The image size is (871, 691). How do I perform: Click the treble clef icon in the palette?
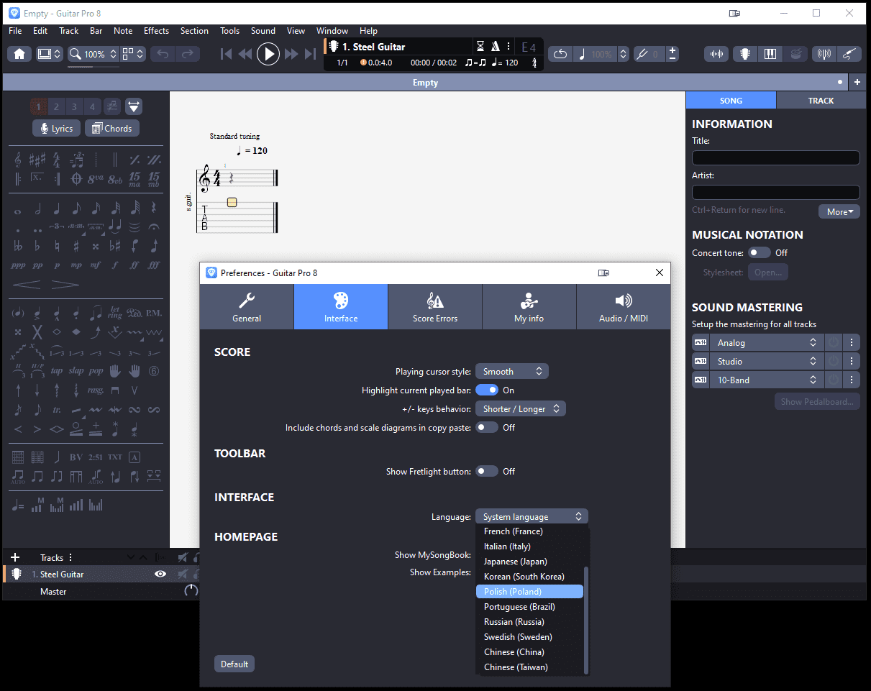18,159
